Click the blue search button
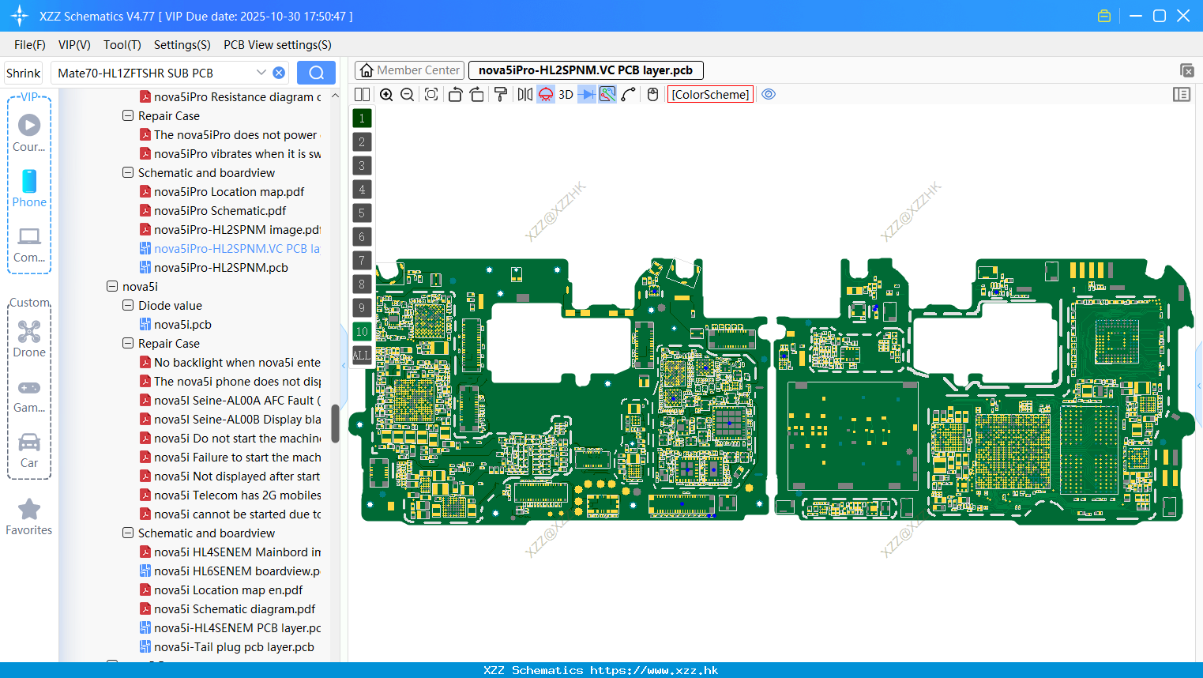The image size is (1203, 678). [x=316, y=73]
